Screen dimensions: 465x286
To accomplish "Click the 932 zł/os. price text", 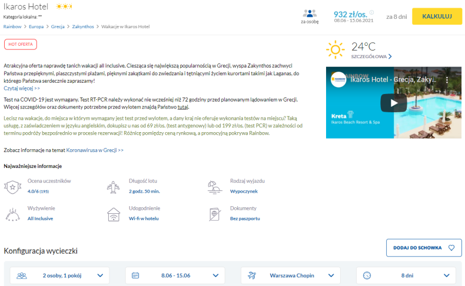I will coord(350,14).
